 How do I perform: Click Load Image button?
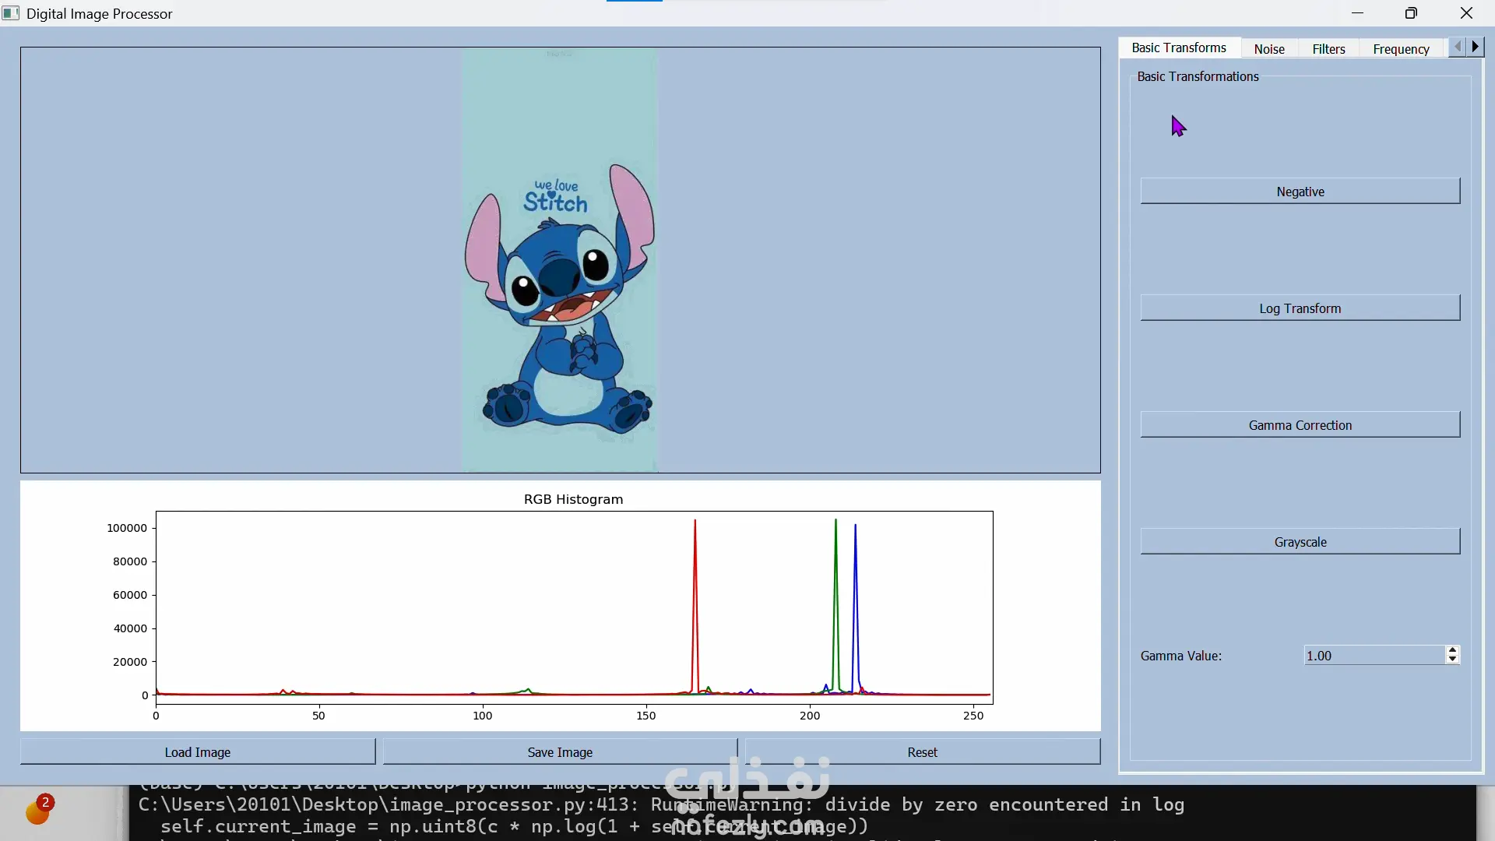197,752
